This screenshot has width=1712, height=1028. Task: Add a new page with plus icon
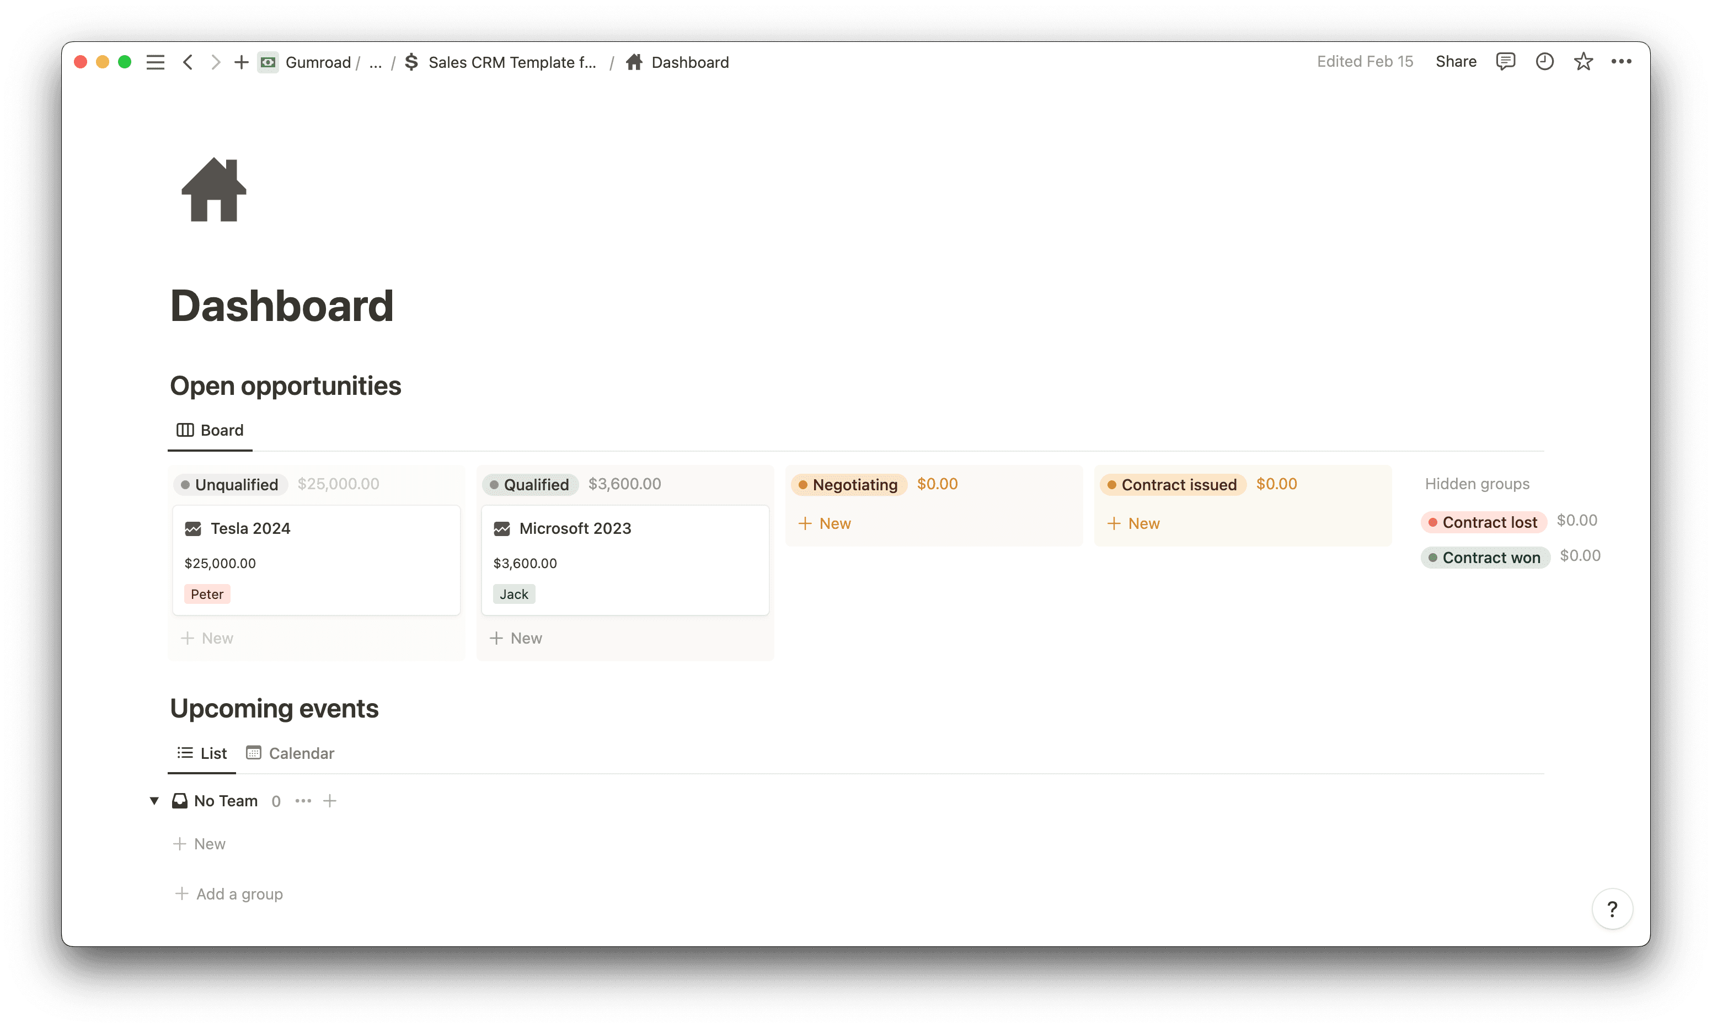(x=241, y=62)
